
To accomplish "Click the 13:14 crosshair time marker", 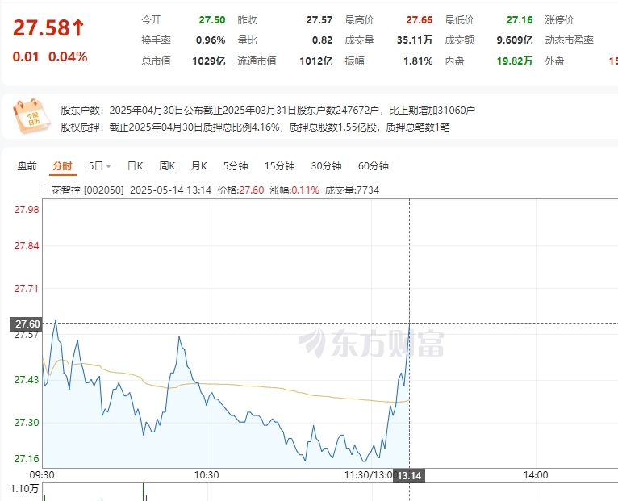I will coord(410,476).
